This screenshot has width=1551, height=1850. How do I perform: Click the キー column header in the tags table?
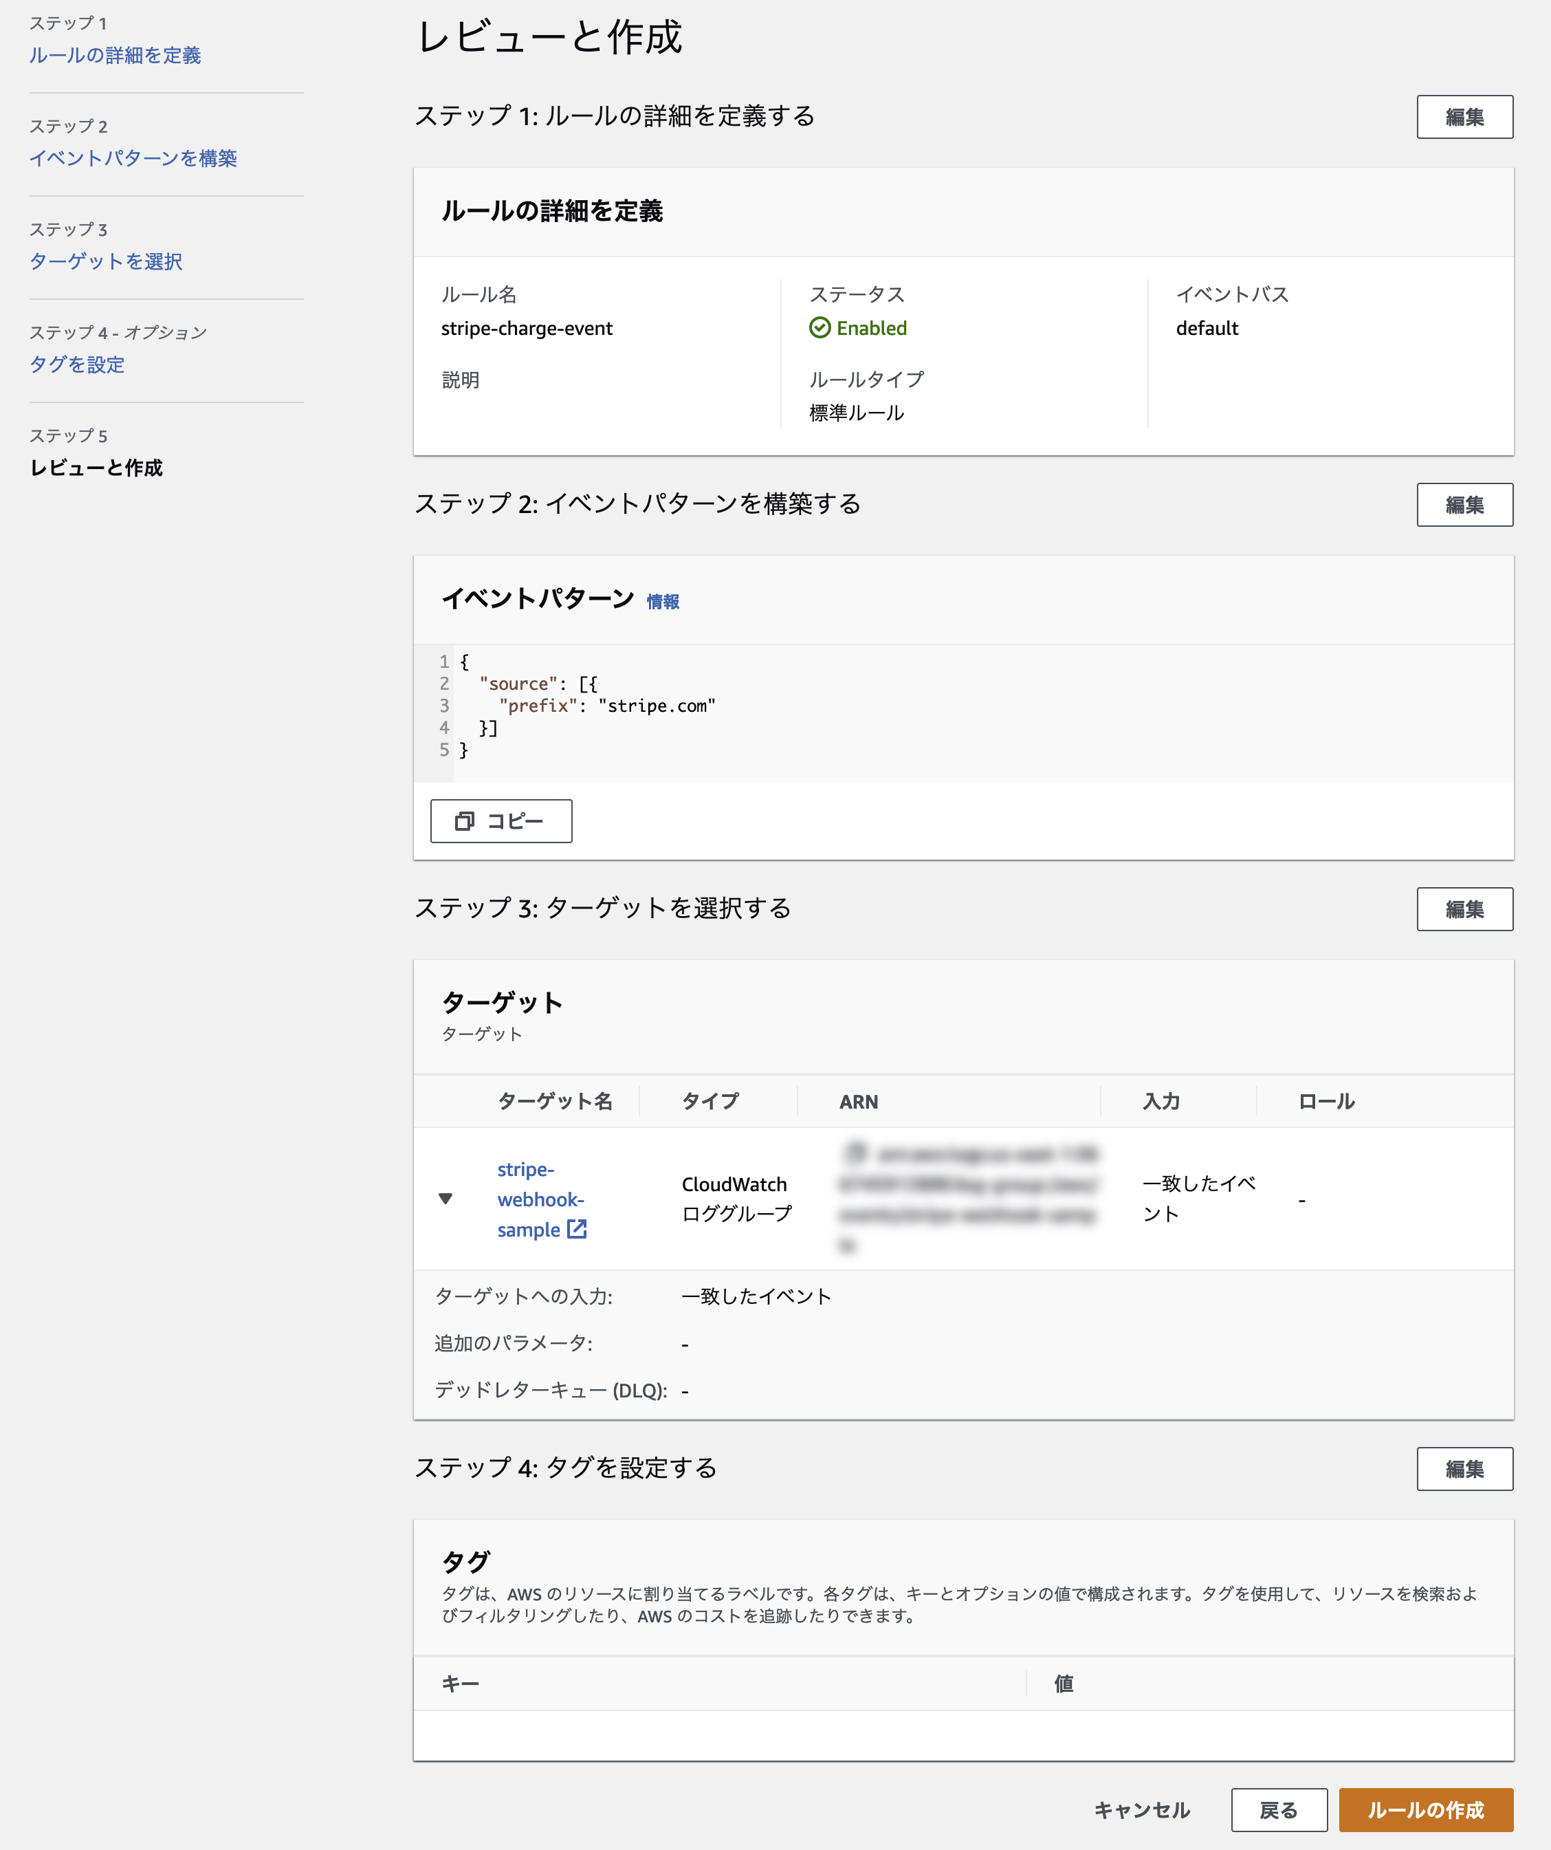point(458,1684)
